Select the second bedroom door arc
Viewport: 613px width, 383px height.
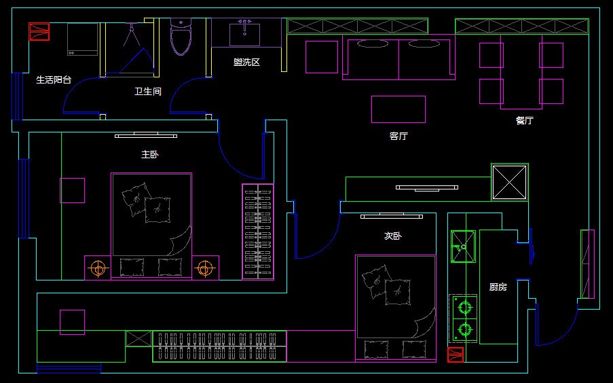(x=318, y=236)
